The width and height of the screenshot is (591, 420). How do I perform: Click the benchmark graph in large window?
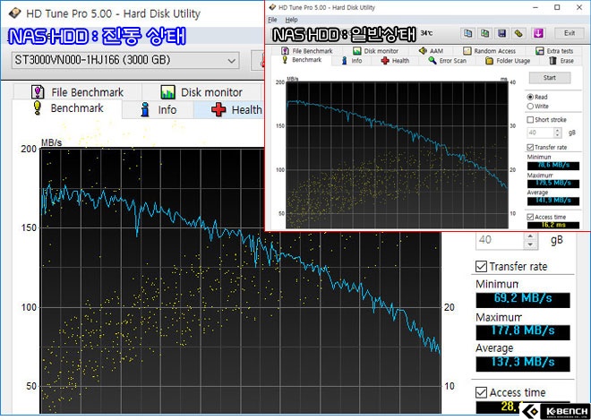pos(241,280)
